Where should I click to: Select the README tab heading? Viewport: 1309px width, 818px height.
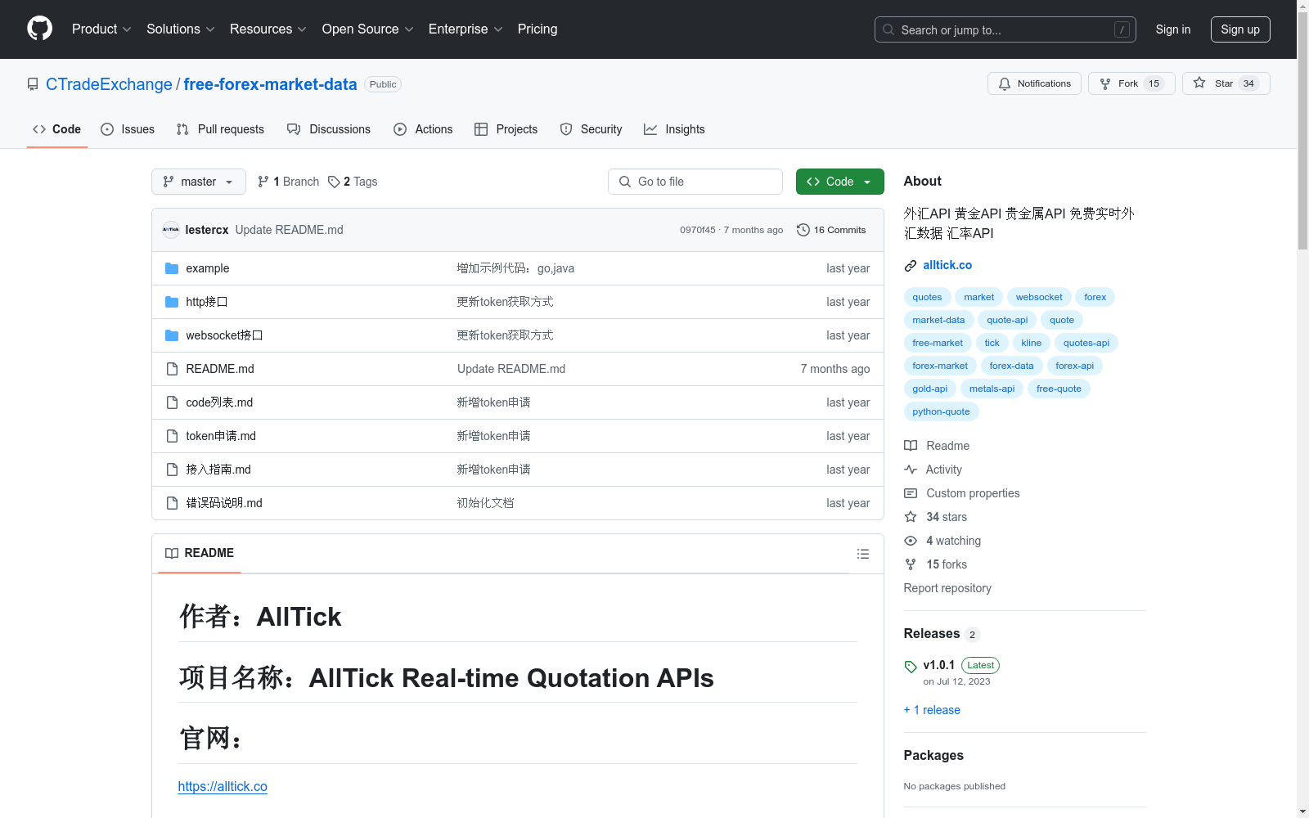tap(200, 553)
